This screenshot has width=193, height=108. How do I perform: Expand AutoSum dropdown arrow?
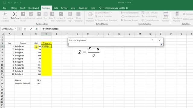[x=15, y=21]
